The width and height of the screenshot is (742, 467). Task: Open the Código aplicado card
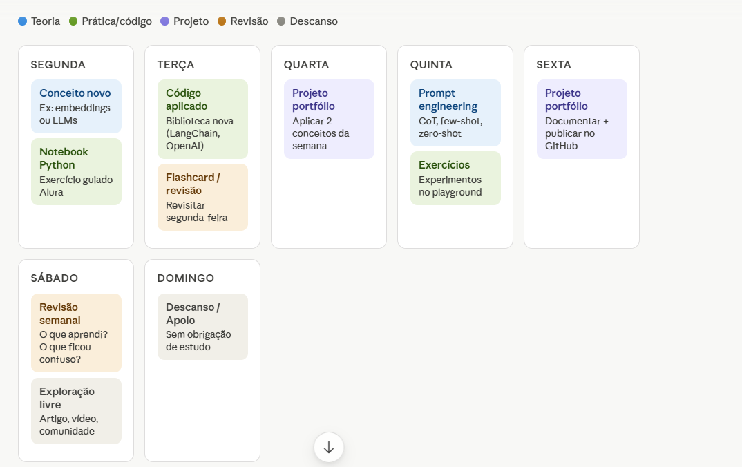202,120
